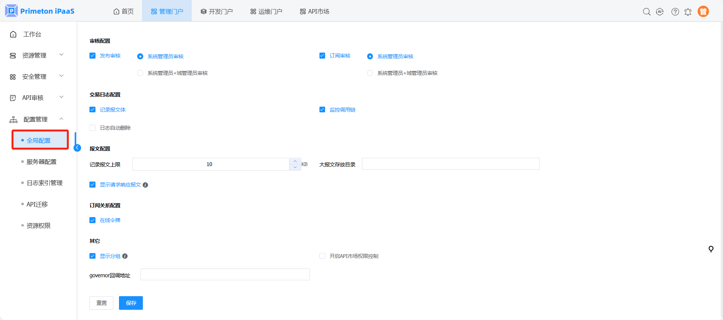This screenshot has height=320, width=723.
Task: Enable the 日志自动删除 checkbox
Action: pyautogui.click(x=92, y=128)
